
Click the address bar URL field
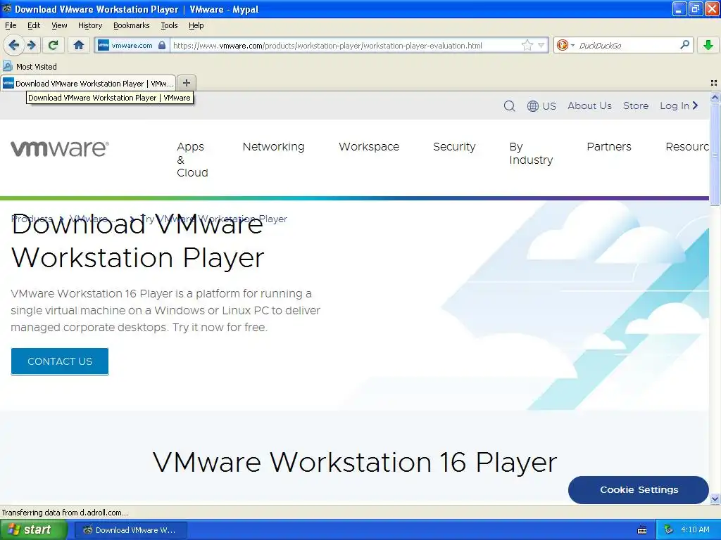point(345,46)
